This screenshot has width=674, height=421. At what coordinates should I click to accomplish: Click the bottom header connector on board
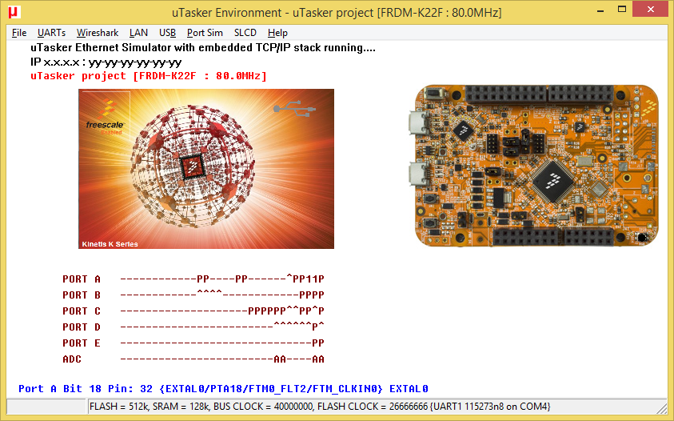point(553,237)
